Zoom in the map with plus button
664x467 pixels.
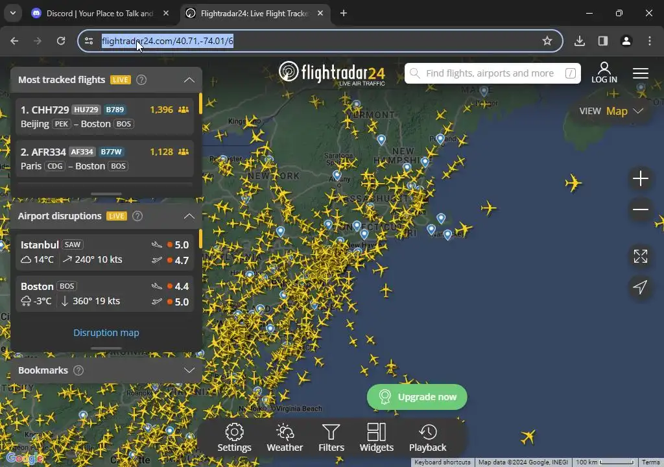pyautogui.click(x=640, y=178)
